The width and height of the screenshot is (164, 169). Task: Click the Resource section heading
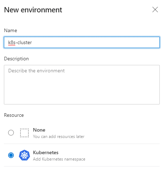(14, 115)
